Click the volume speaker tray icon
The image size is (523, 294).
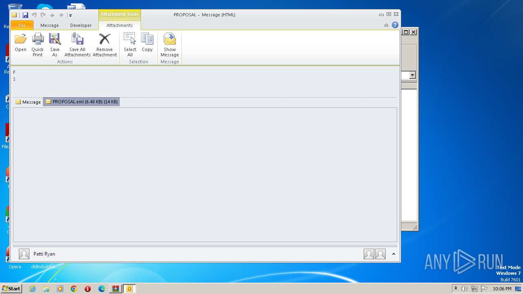[465, 289]
